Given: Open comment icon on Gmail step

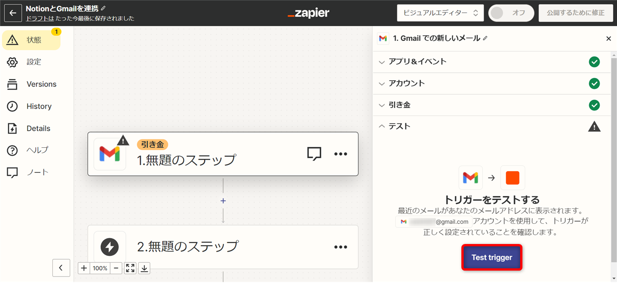Looking at the screenshot, I should point(314,154).
